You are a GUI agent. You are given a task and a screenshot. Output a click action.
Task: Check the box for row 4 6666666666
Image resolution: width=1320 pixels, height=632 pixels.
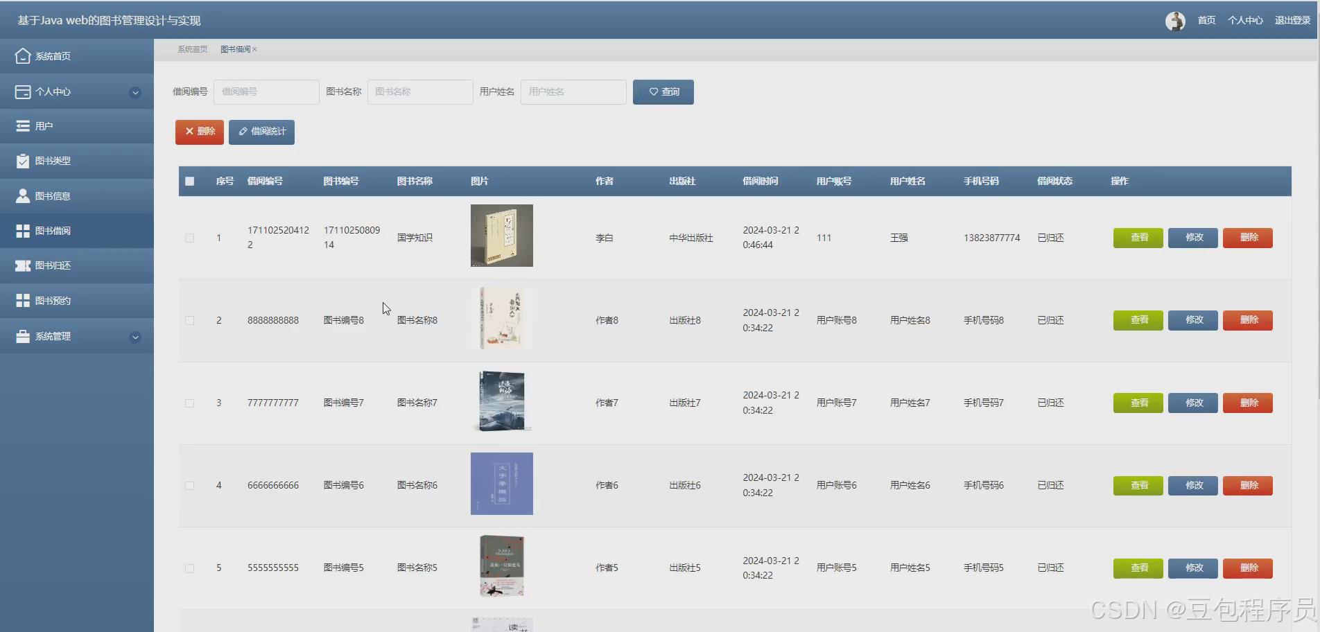190,485
